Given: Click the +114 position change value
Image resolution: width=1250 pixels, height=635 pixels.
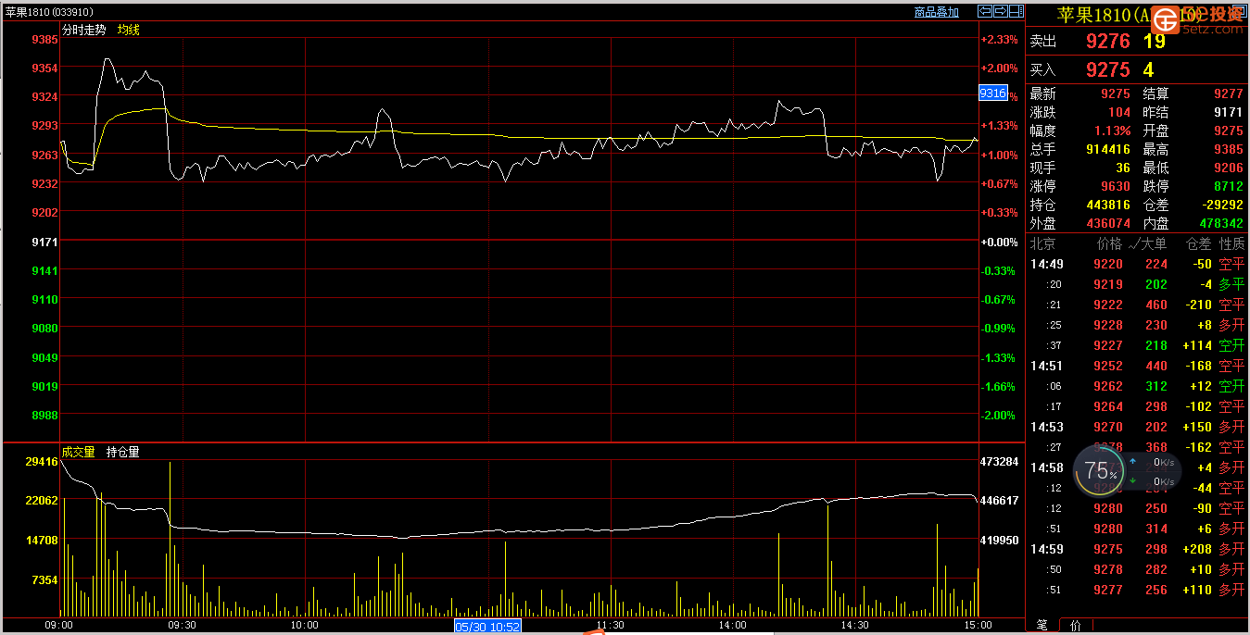Looking at the screenshot, I should coord(1196,345).
